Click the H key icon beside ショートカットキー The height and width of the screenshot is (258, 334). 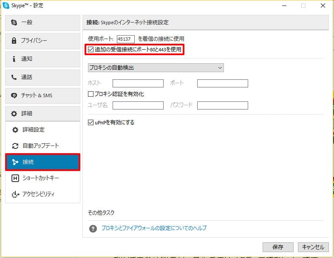pyautogui.click(x=15, y=178)
